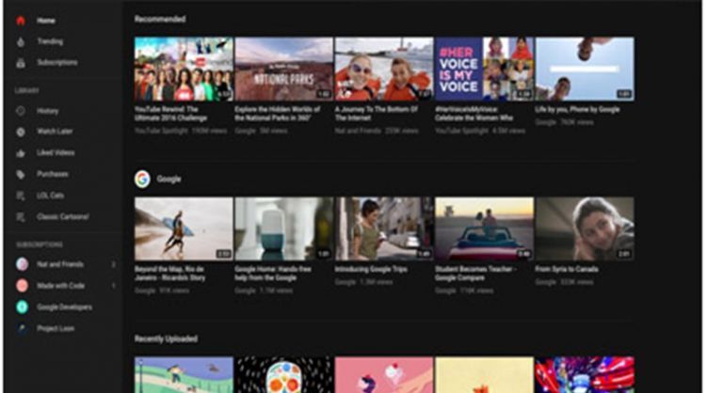
Task: Click the Project Loon channel avatar
Action: point(21,328)
